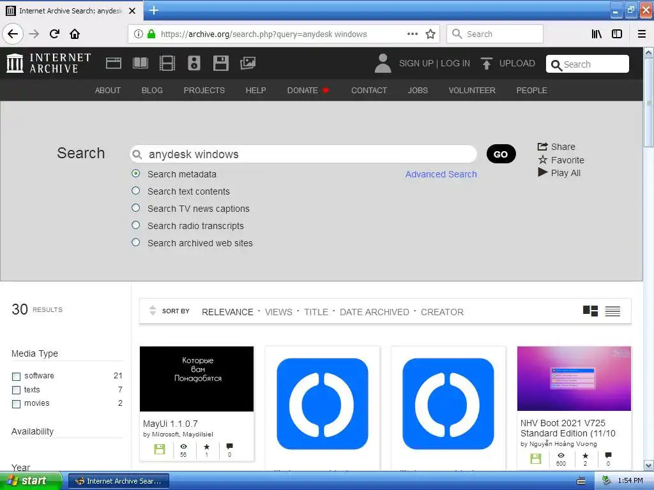Click the Favorite star option
This screenshot has width=654, height=490.
point(561,160)
